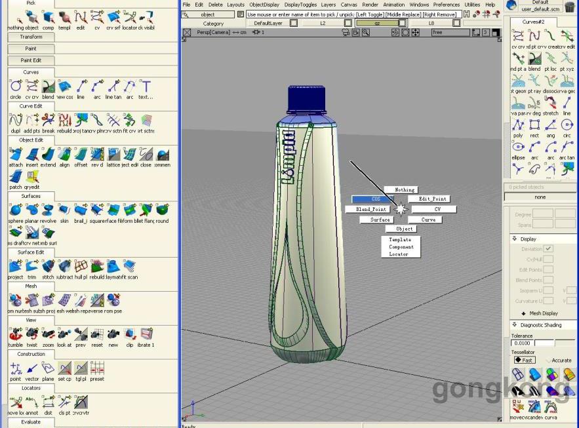Screen dimensions: 579x428
Task: Click CV in the marking menu
Action: 434,209
